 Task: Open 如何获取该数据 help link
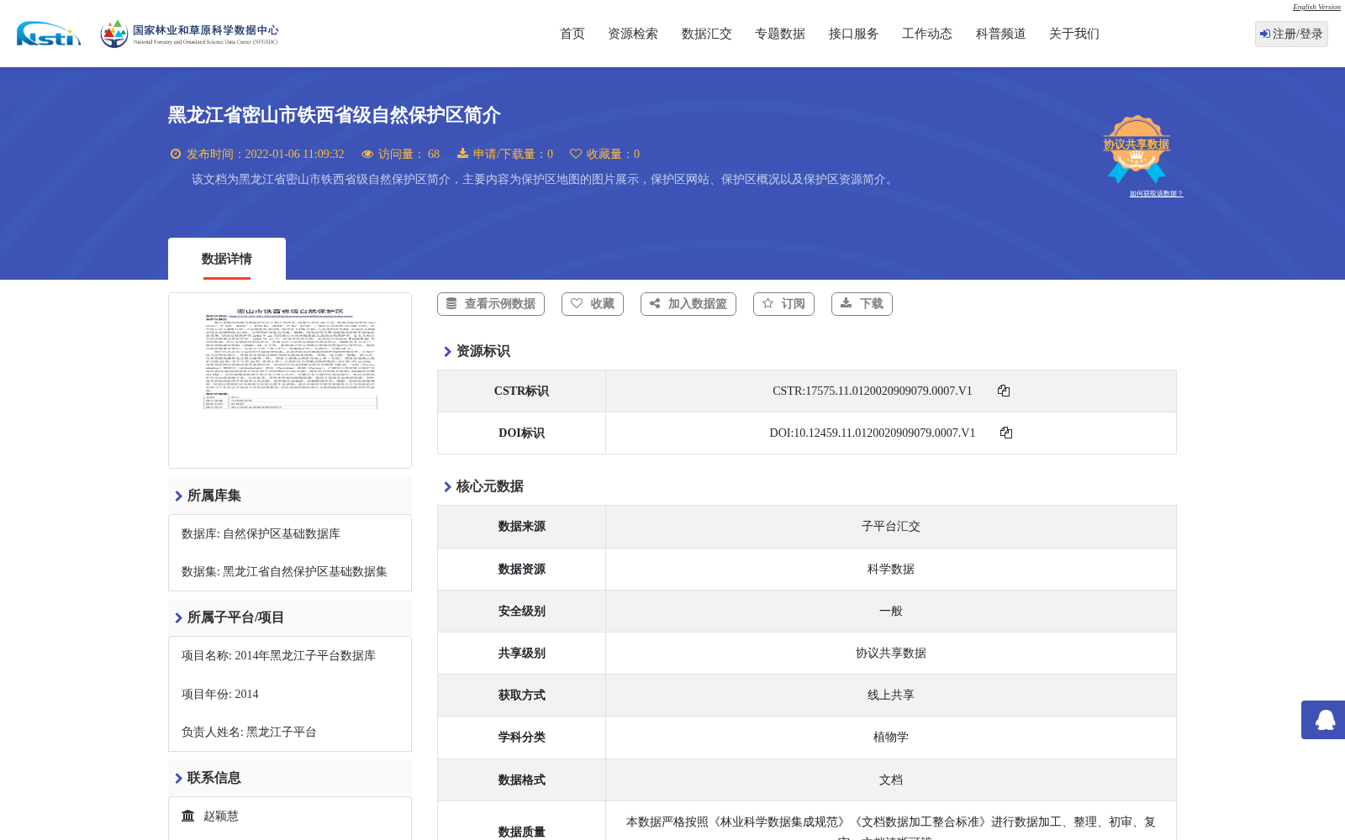pyautogui.click(x=1156, y=193)
